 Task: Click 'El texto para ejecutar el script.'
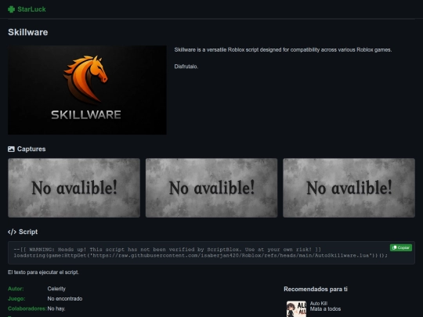[x=43, y=272]
